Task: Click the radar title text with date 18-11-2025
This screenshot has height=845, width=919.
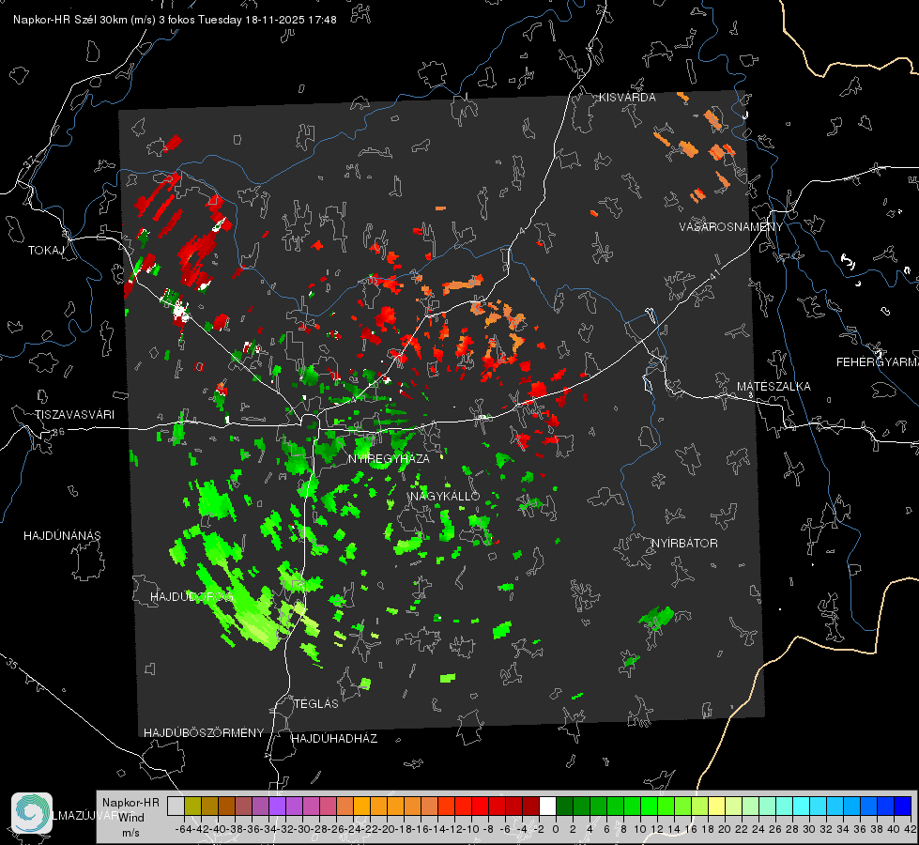Action: (x=175, y=20)
